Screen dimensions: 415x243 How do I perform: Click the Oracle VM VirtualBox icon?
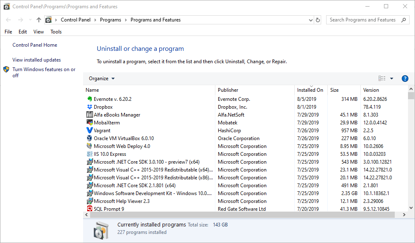89,138
